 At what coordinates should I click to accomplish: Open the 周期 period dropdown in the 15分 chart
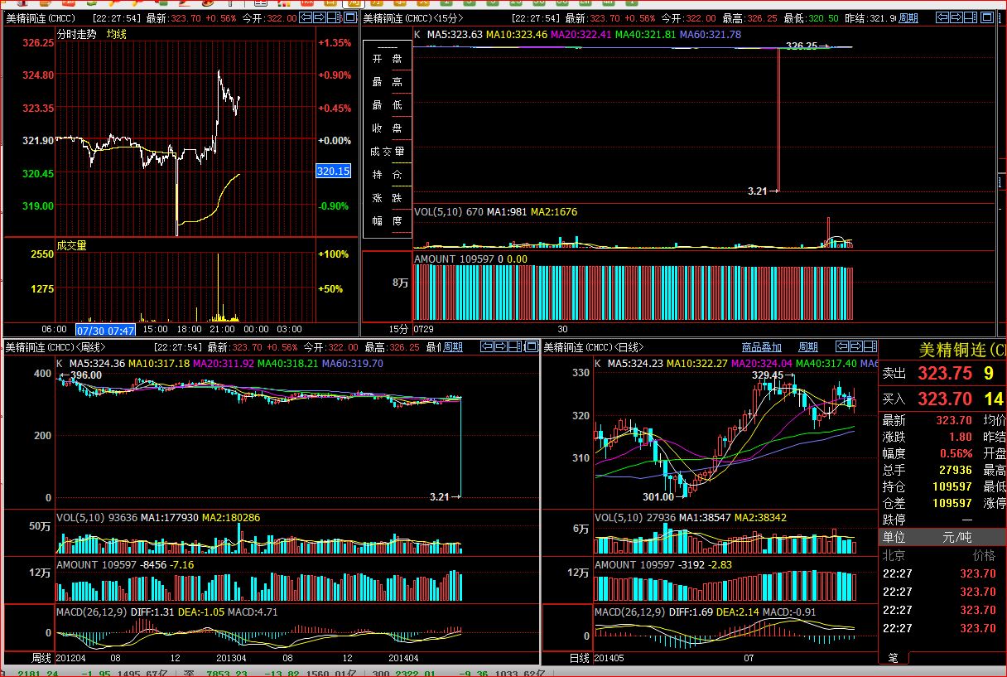pyautogui.click(x=908, y=17)
